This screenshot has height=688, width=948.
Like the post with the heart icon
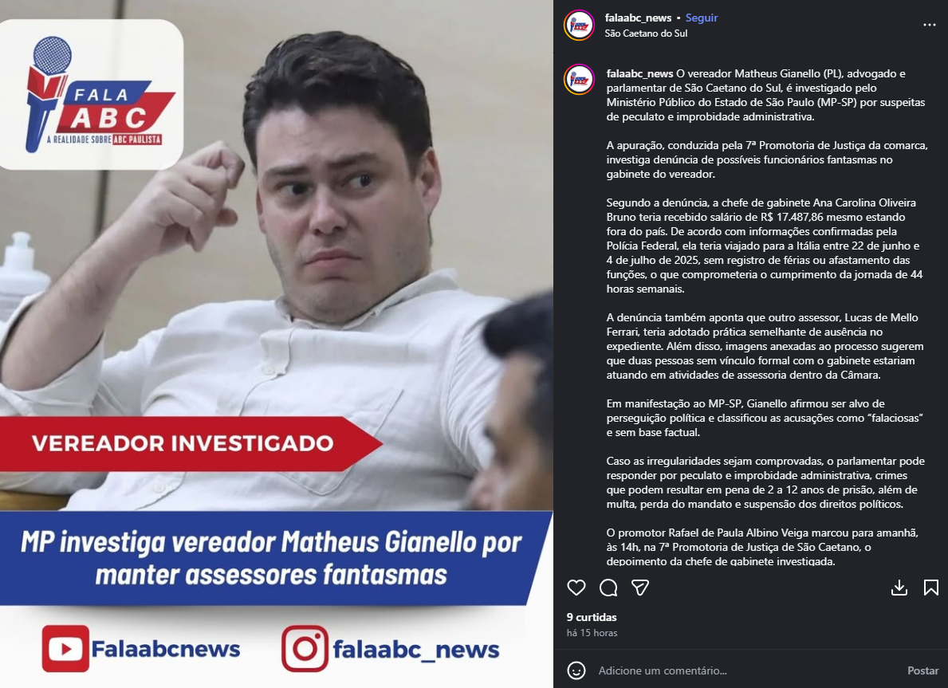576,587
